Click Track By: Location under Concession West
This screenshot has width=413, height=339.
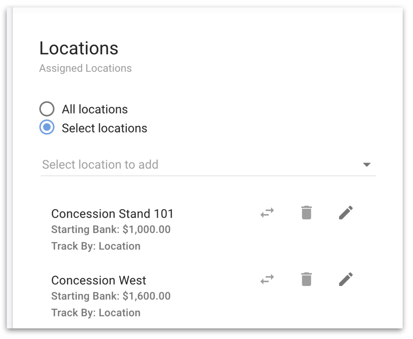click(x=96, y=313)
